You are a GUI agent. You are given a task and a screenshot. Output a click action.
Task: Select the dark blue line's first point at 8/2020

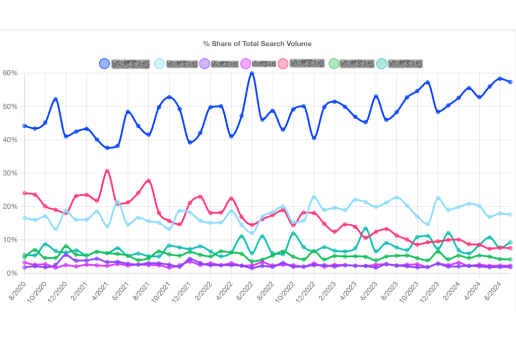25,126
